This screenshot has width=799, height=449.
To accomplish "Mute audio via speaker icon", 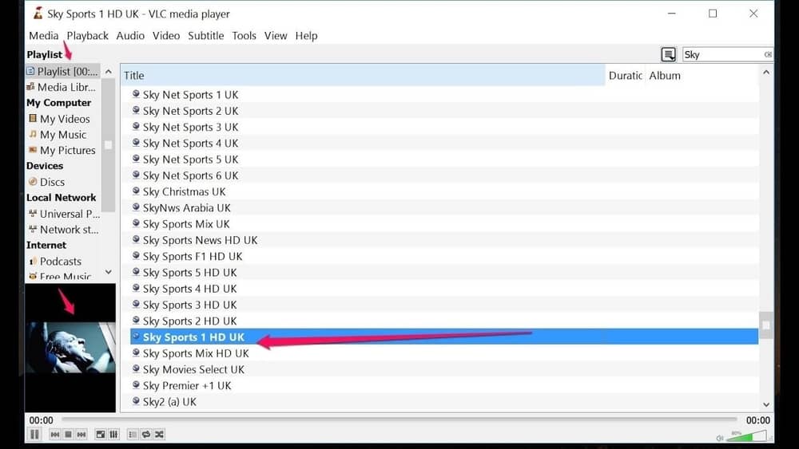I will point(720,437).
